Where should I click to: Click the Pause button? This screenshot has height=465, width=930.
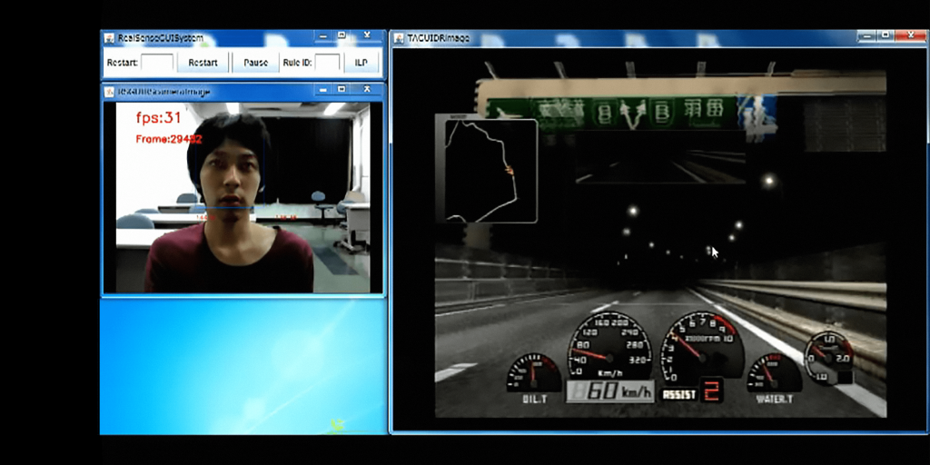point(255,63)
